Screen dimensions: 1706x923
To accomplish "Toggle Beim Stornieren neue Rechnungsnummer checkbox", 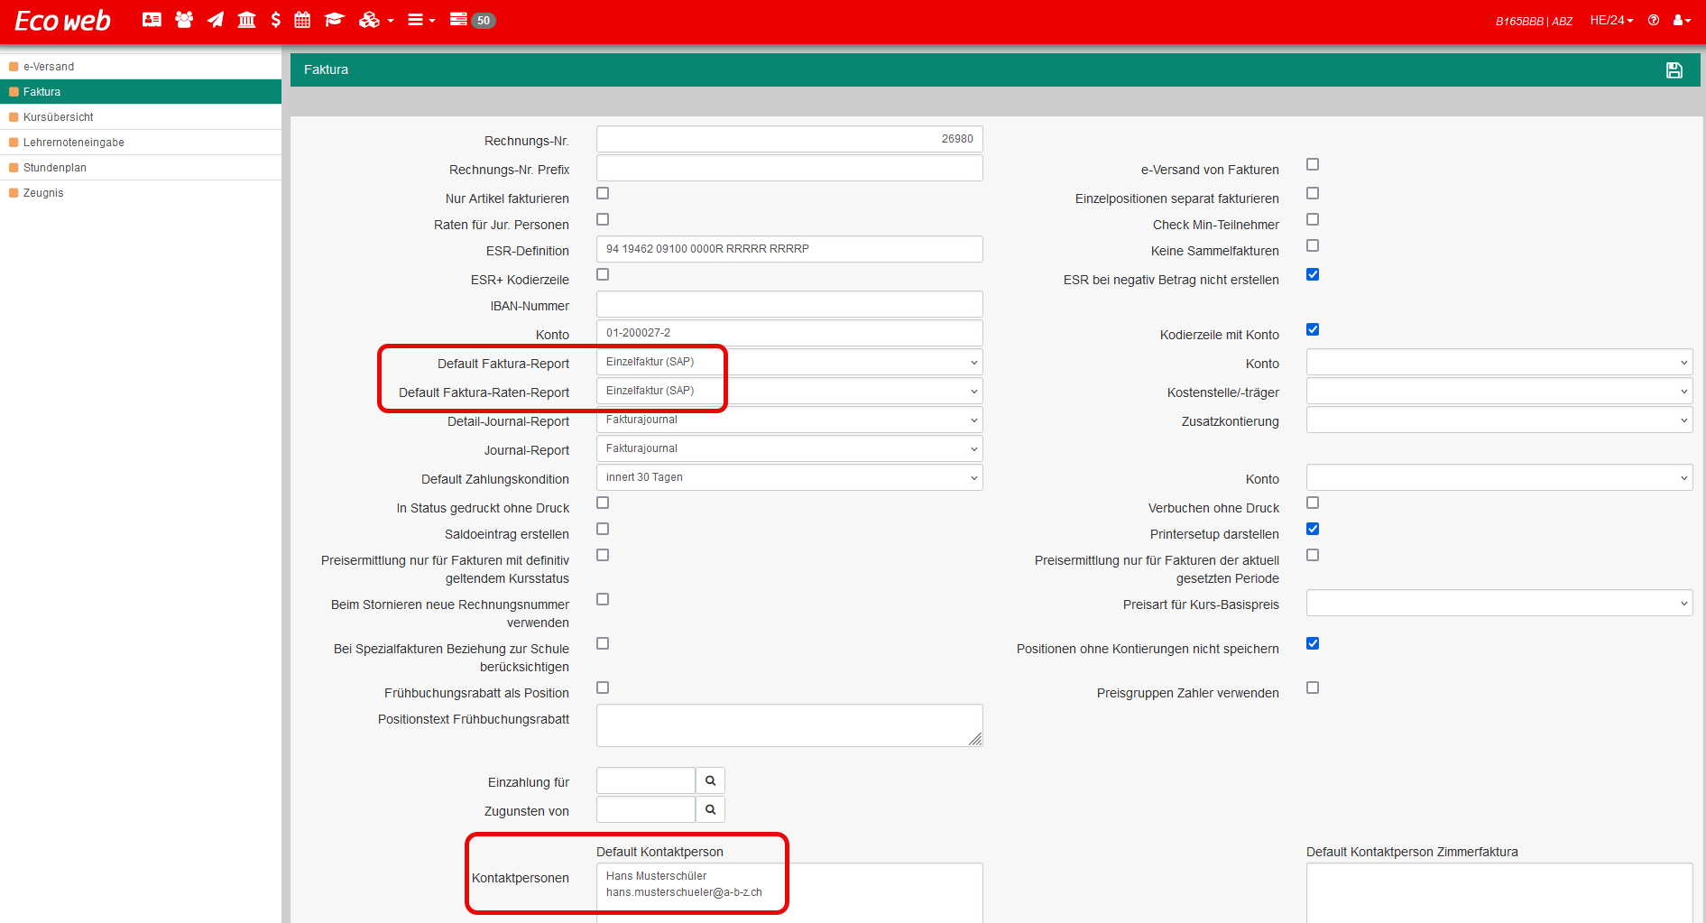I will tap(603, 599).
